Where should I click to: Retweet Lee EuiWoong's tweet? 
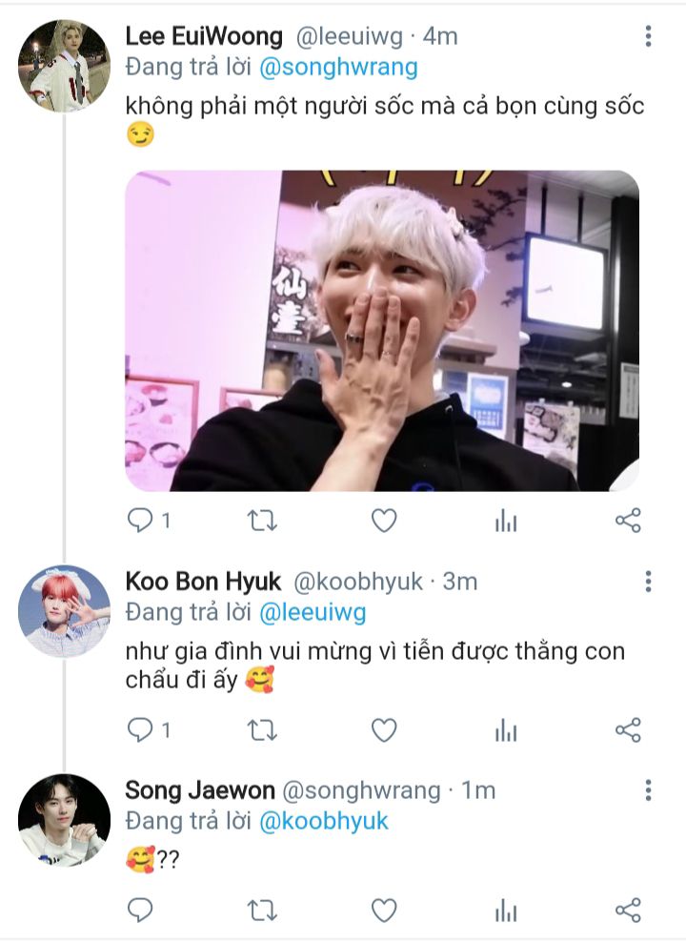pos(262,520)
